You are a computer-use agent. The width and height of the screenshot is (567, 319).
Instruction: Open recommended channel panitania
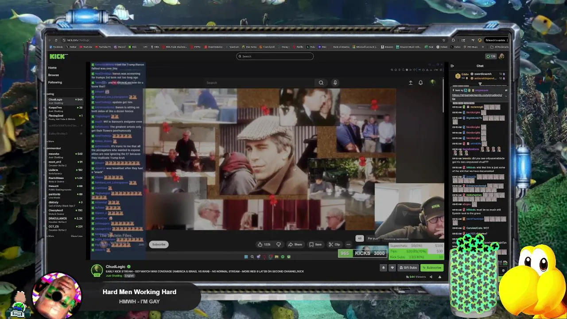tap(65, 195)
